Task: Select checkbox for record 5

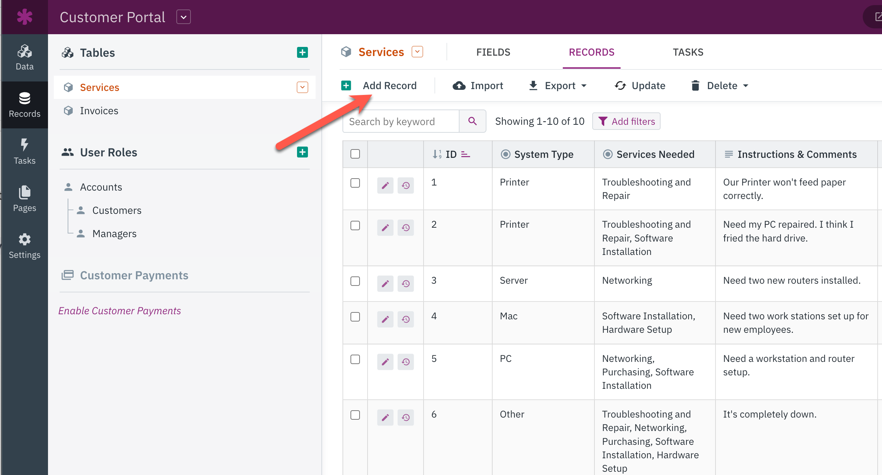Action: click(x=355, y=359)
